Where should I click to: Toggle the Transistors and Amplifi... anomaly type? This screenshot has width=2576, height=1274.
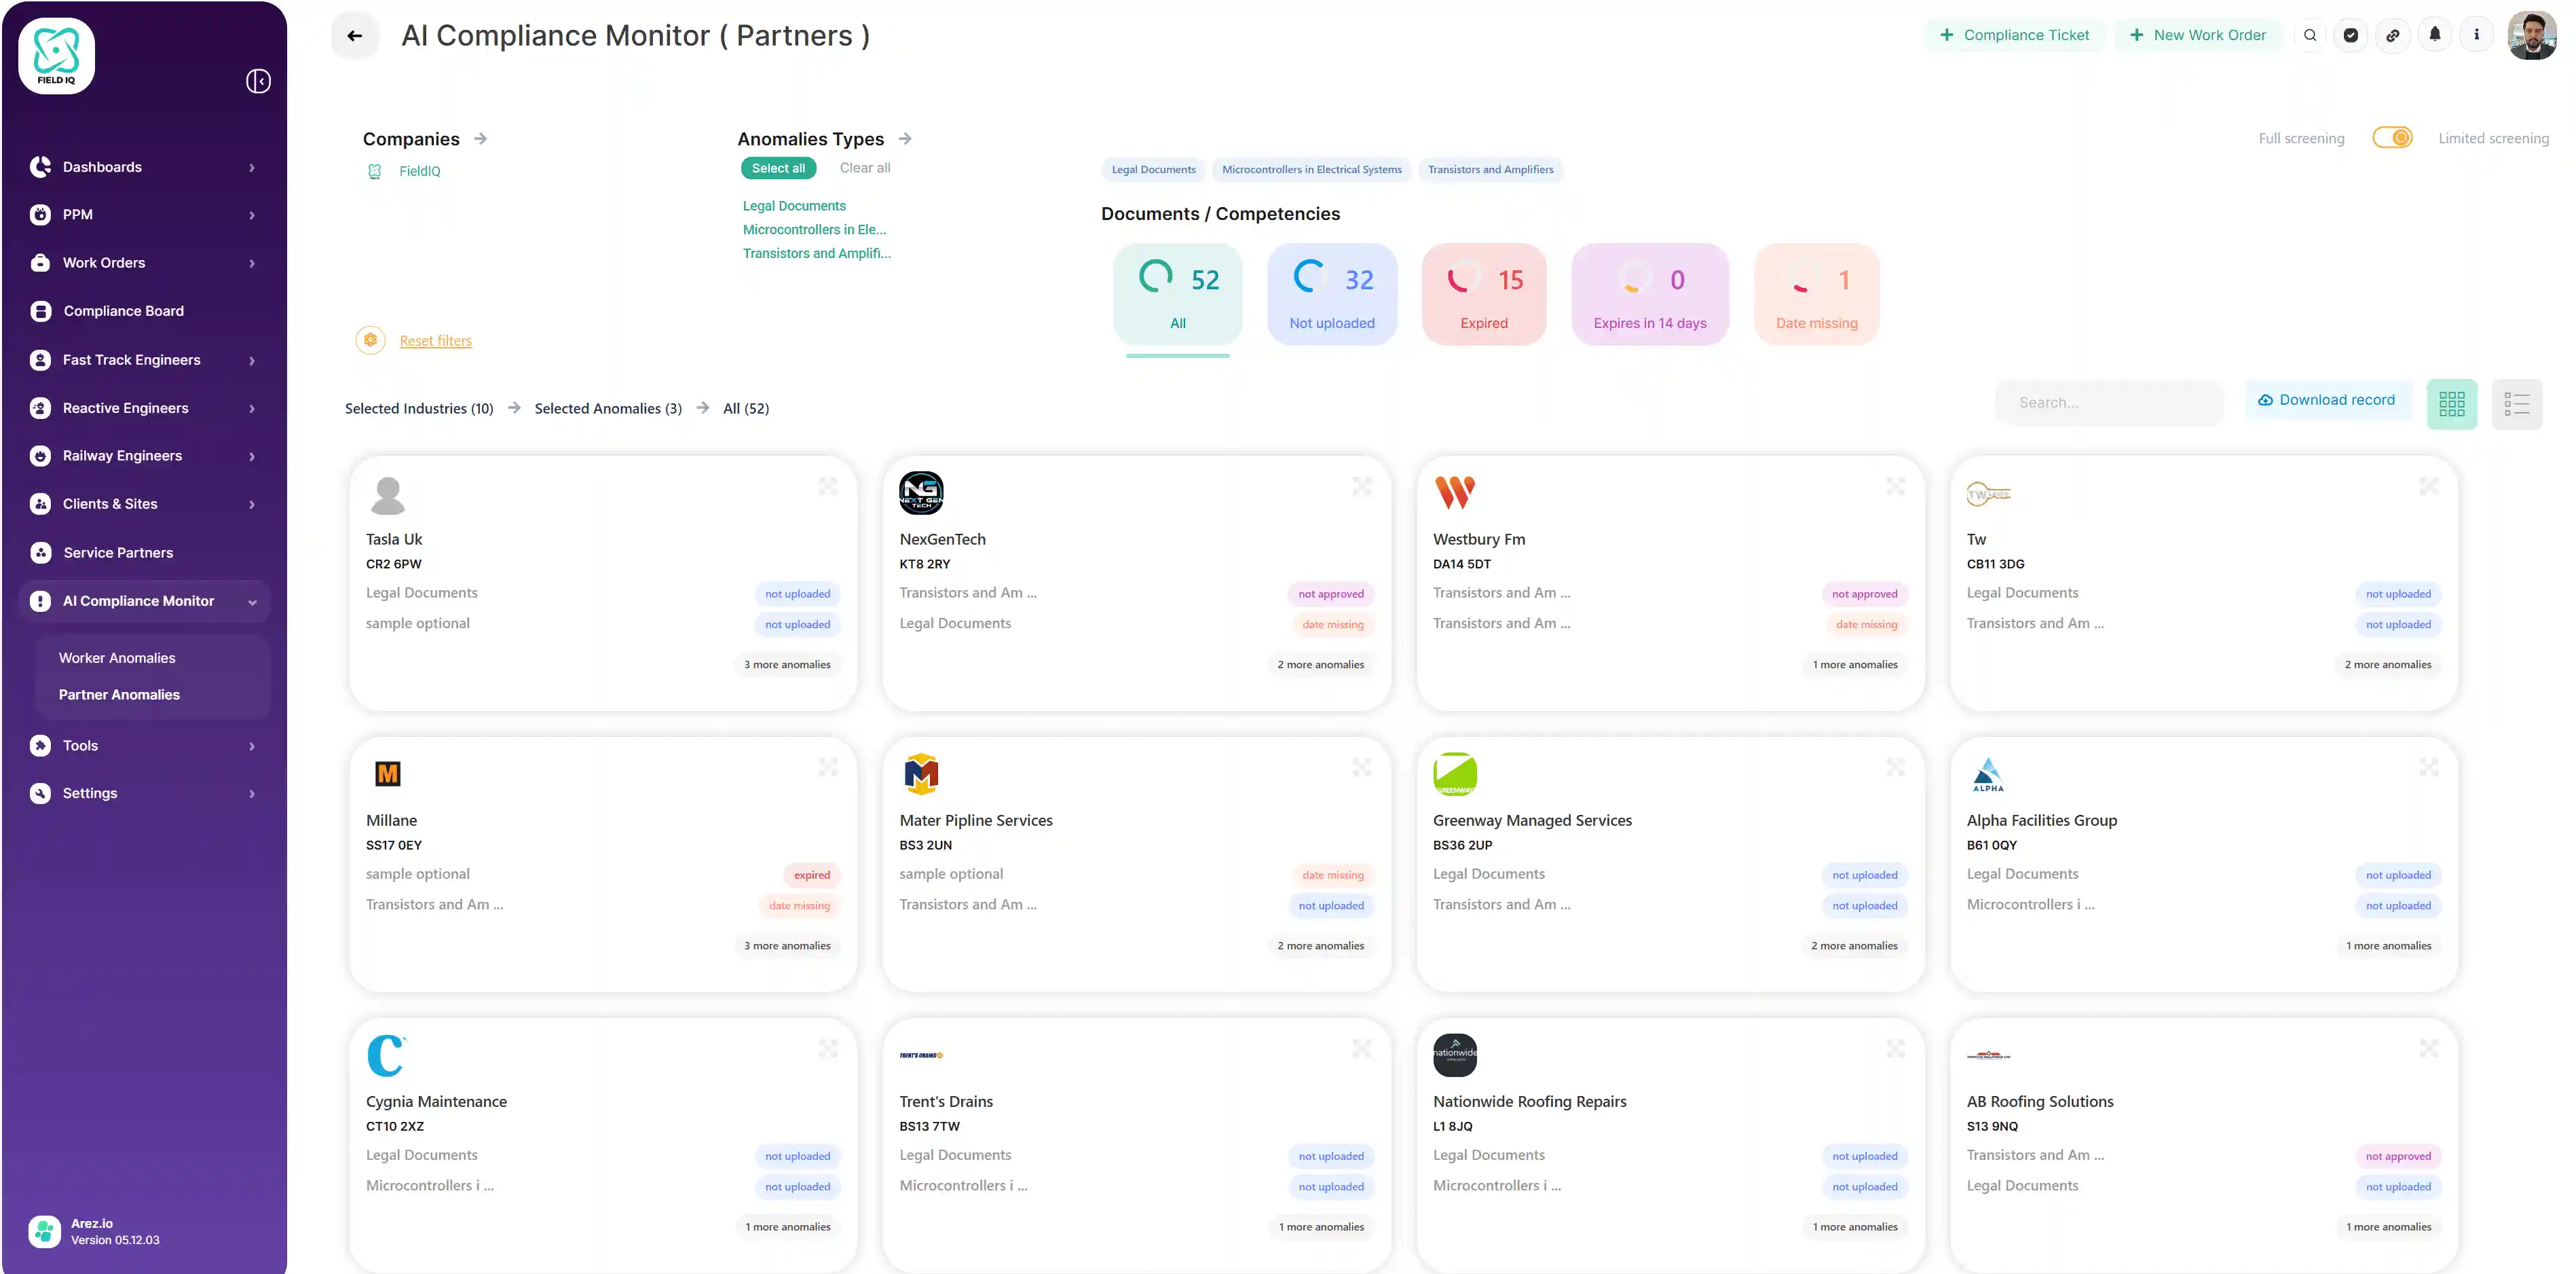tap(816, 254)
